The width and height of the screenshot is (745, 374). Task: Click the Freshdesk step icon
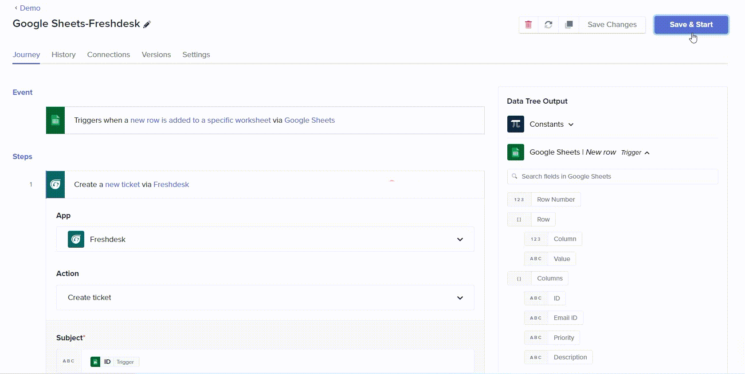55,184
